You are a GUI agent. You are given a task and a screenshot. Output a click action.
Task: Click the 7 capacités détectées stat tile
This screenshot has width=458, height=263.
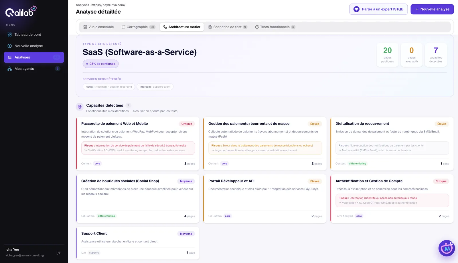click(x=436, y=55)
